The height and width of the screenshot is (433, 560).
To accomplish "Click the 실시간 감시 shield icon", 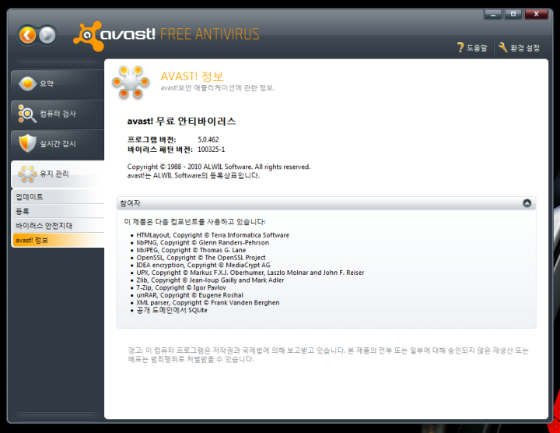I will click(x=27, y=143).
